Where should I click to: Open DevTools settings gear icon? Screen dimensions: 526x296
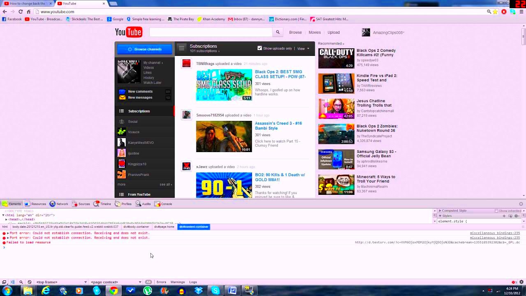click(521, 282)
